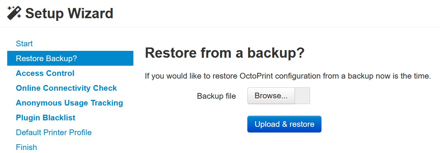
Task: Click the Browse... button
Action: (x=271, y=96)
